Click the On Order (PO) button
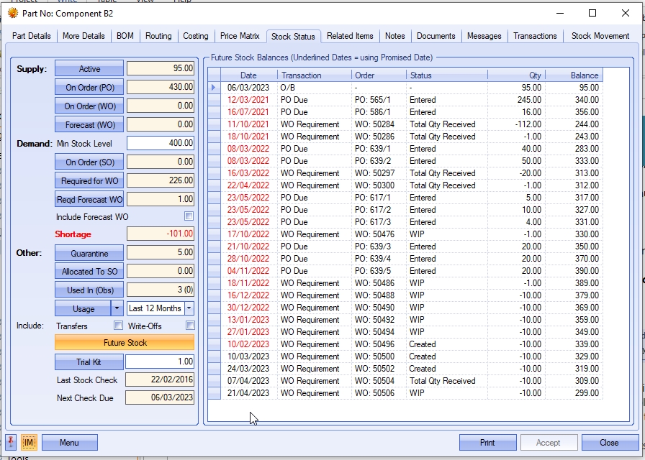Screen dimensions: 645x460 pyautogui.click(x=89, y=87)
